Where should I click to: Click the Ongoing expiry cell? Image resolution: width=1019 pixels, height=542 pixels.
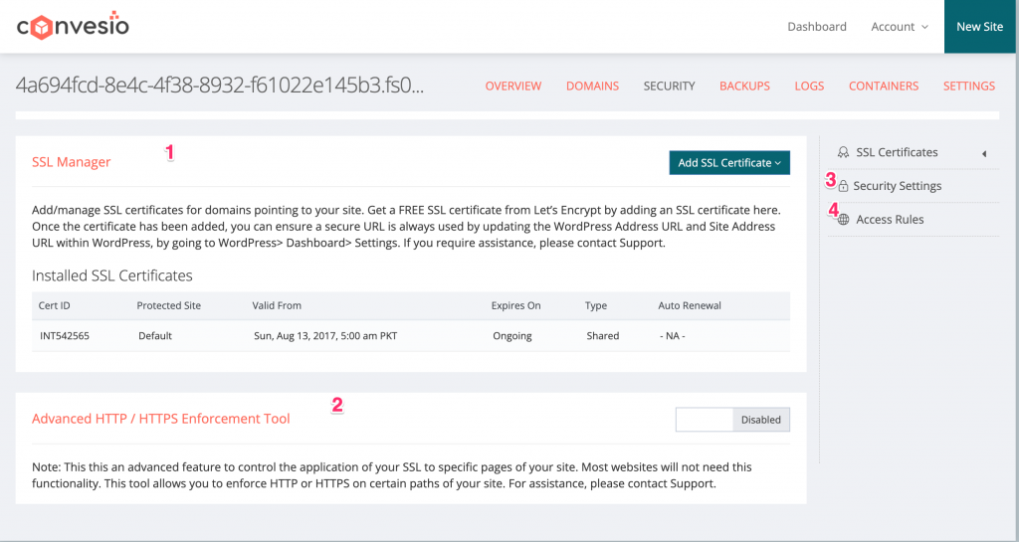512,336
